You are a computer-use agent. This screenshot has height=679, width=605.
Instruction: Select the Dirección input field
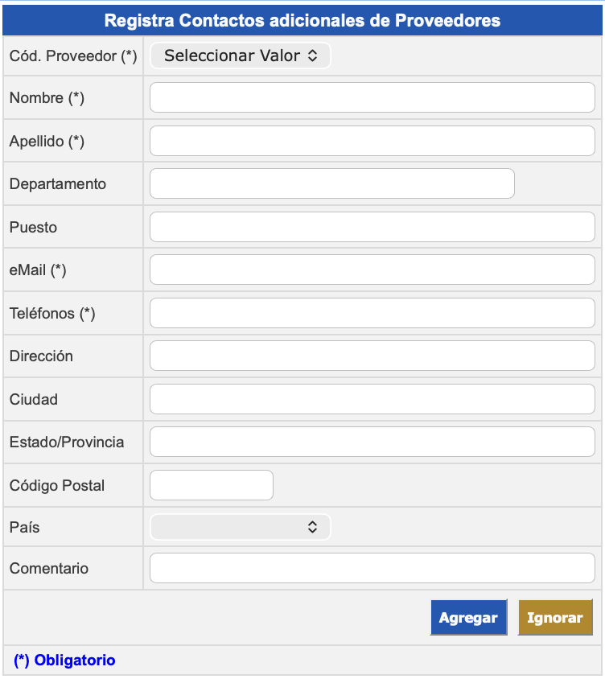click(x=372, y=356)
